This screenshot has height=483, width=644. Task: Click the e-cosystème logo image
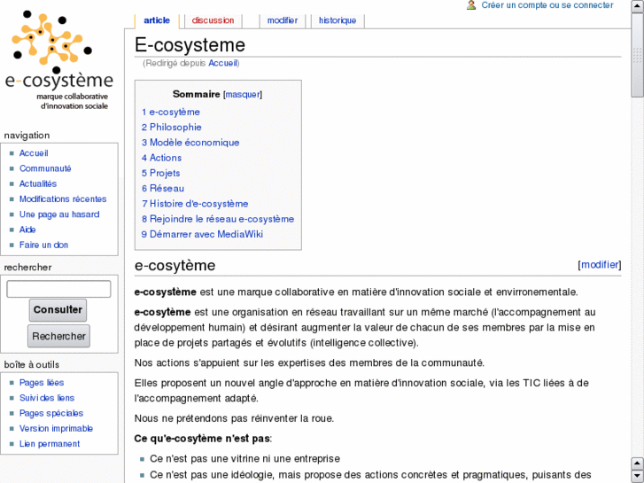tap(58, 60)
